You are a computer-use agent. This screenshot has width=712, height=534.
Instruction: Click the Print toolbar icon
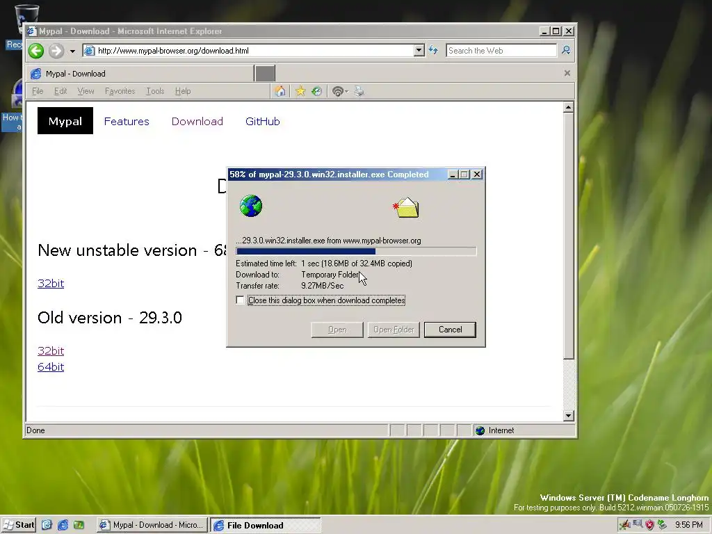pos(359,91)
